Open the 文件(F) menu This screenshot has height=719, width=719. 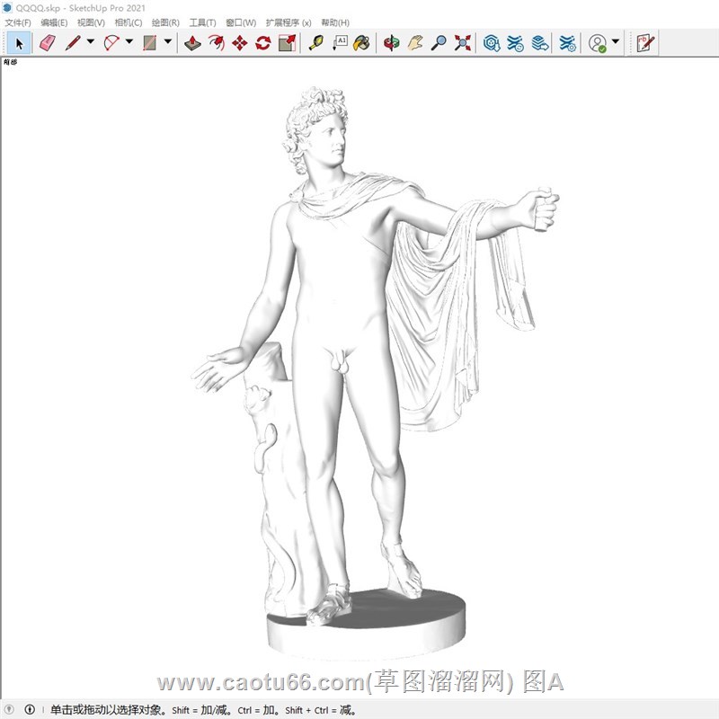point(18,22)
